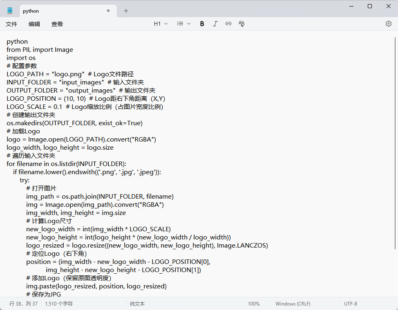Click the "try:" line
The image size is (398, 310).
25,180
